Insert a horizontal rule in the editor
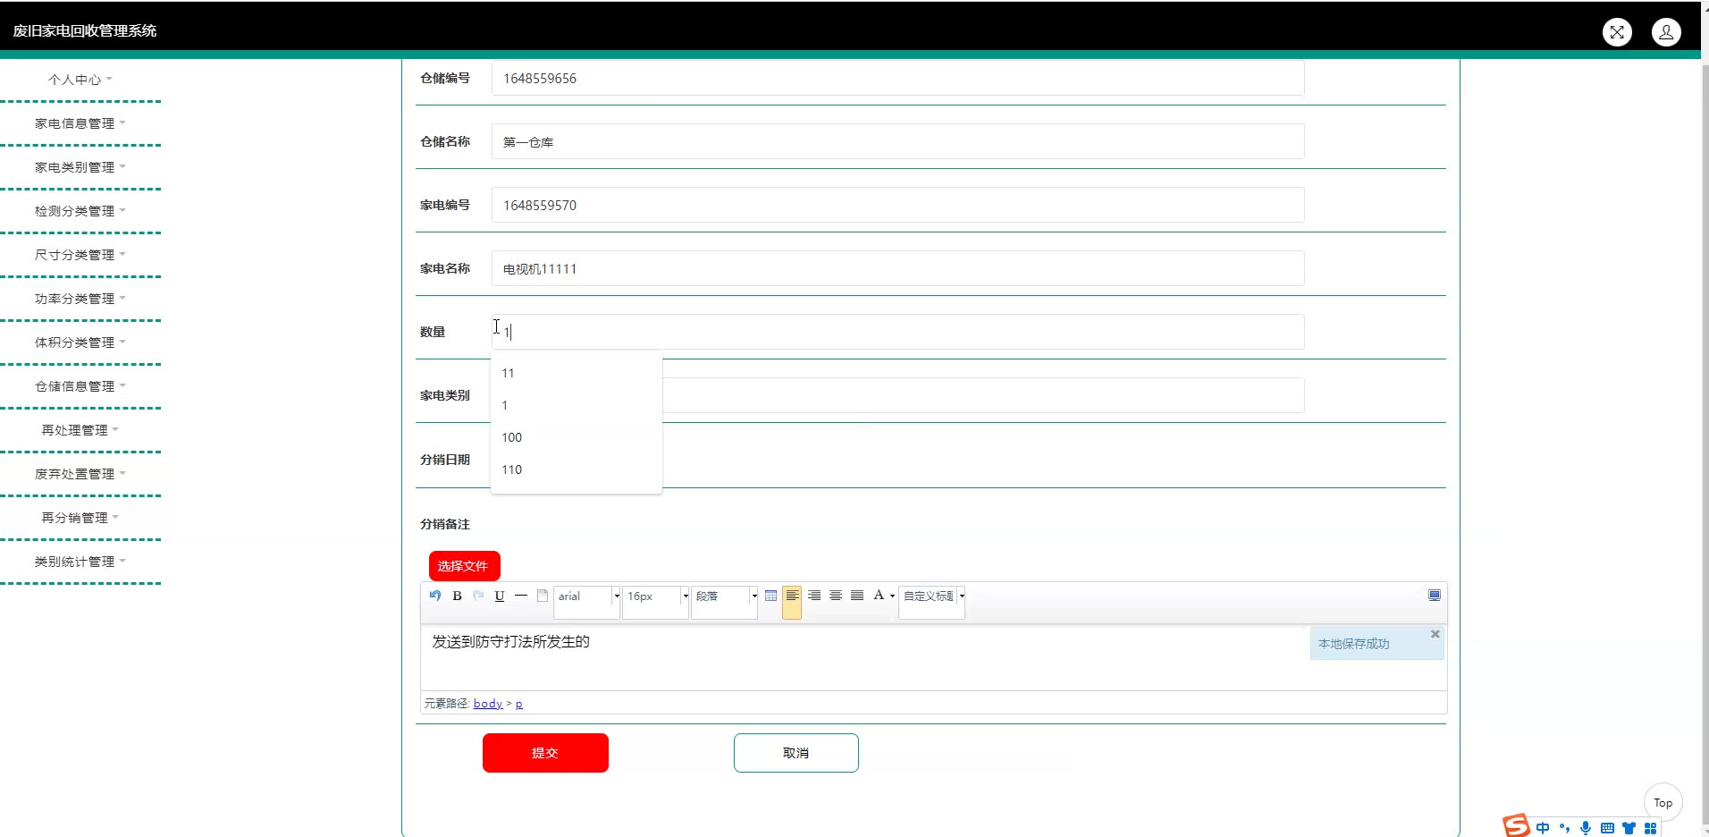 pos(521,596)
